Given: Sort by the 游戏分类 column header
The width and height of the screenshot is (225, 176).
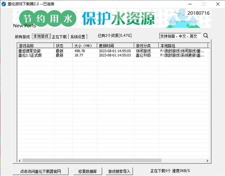Looking at the screenshot, I should [x=146, y=46].
